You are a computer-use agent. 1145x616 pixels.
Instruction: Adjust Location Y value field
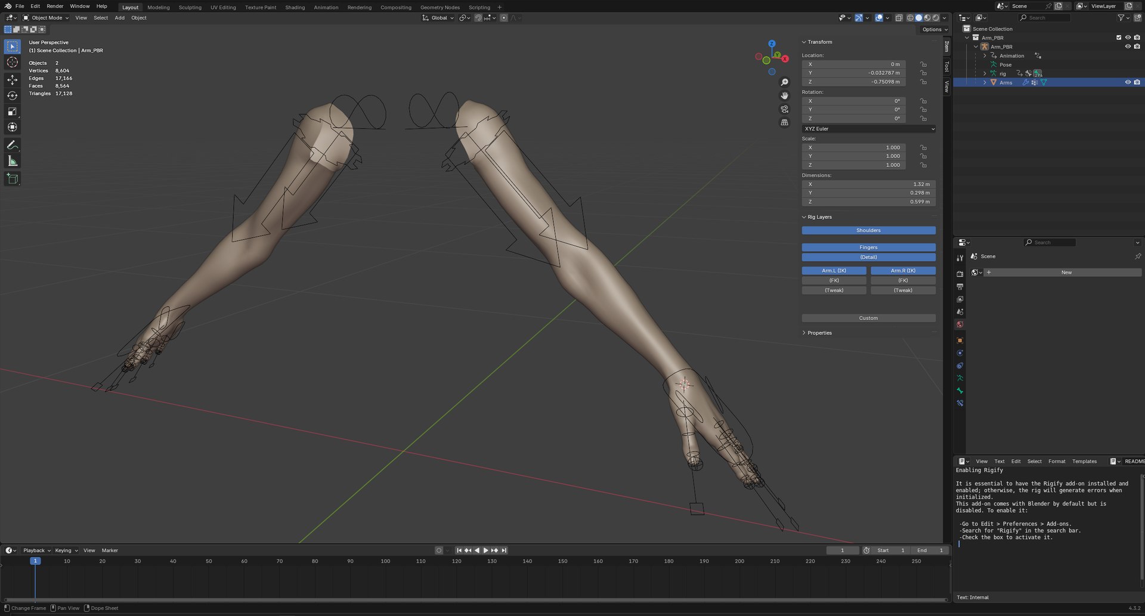(x=853, y=73)
